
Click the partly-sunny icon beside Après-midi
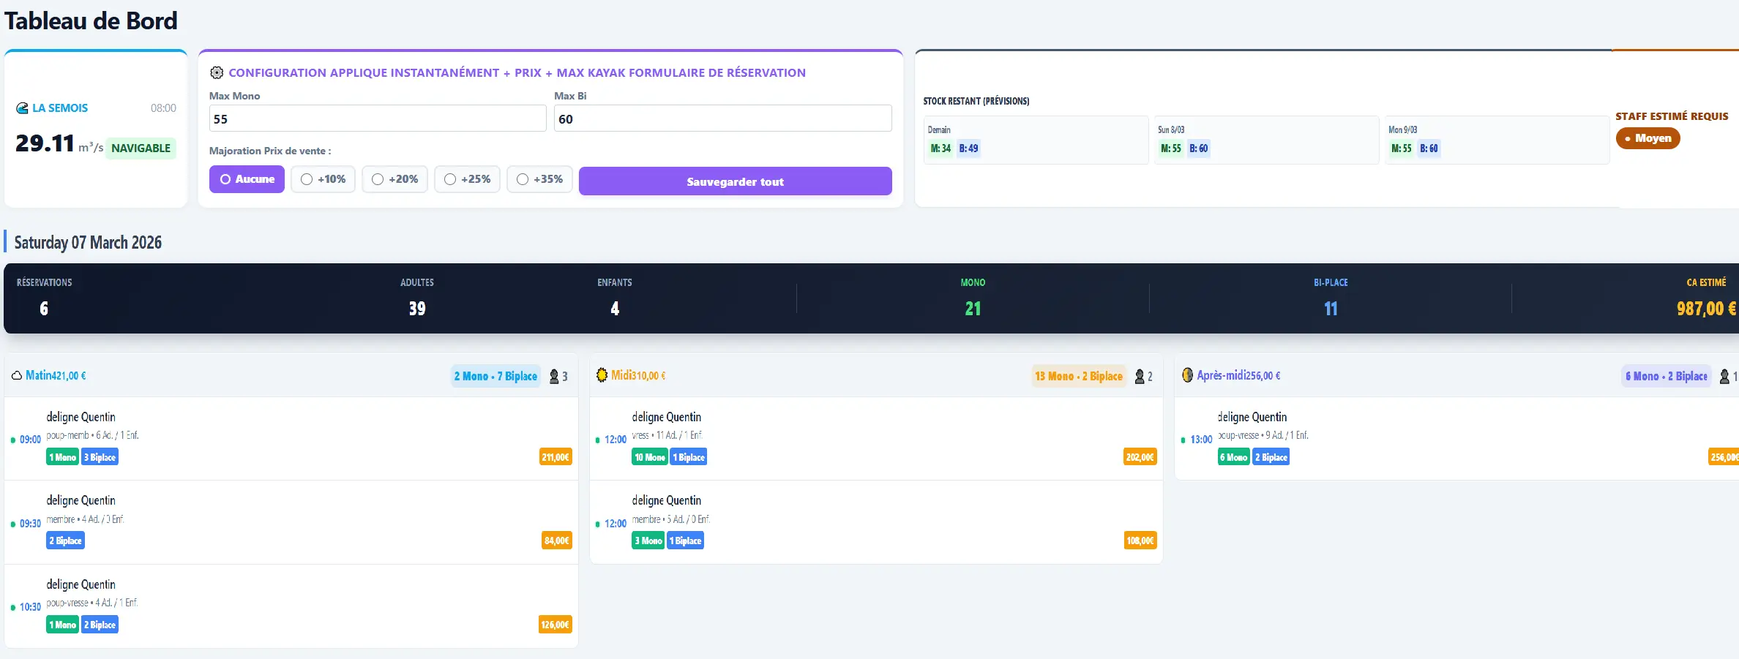pyautogui.click(x=1187, y=375)
